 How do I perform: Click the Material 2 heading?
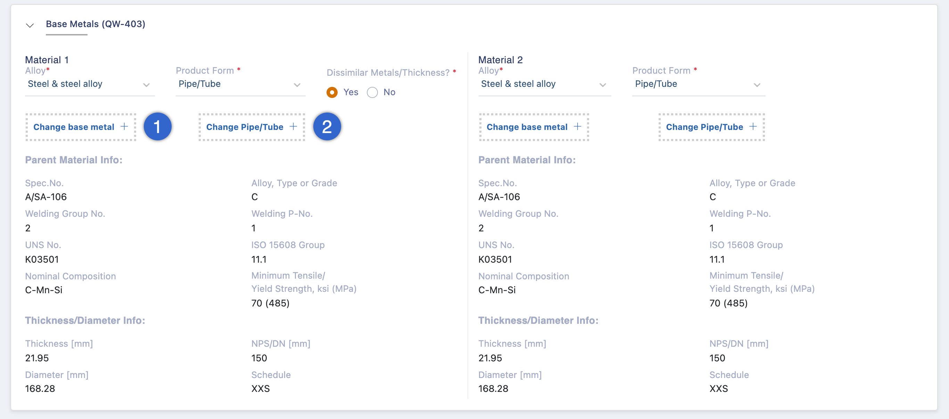point(500,60)
